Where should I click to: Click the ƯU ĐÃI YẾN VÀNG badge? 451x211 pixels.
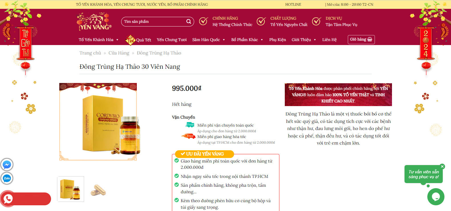point(204,154)
